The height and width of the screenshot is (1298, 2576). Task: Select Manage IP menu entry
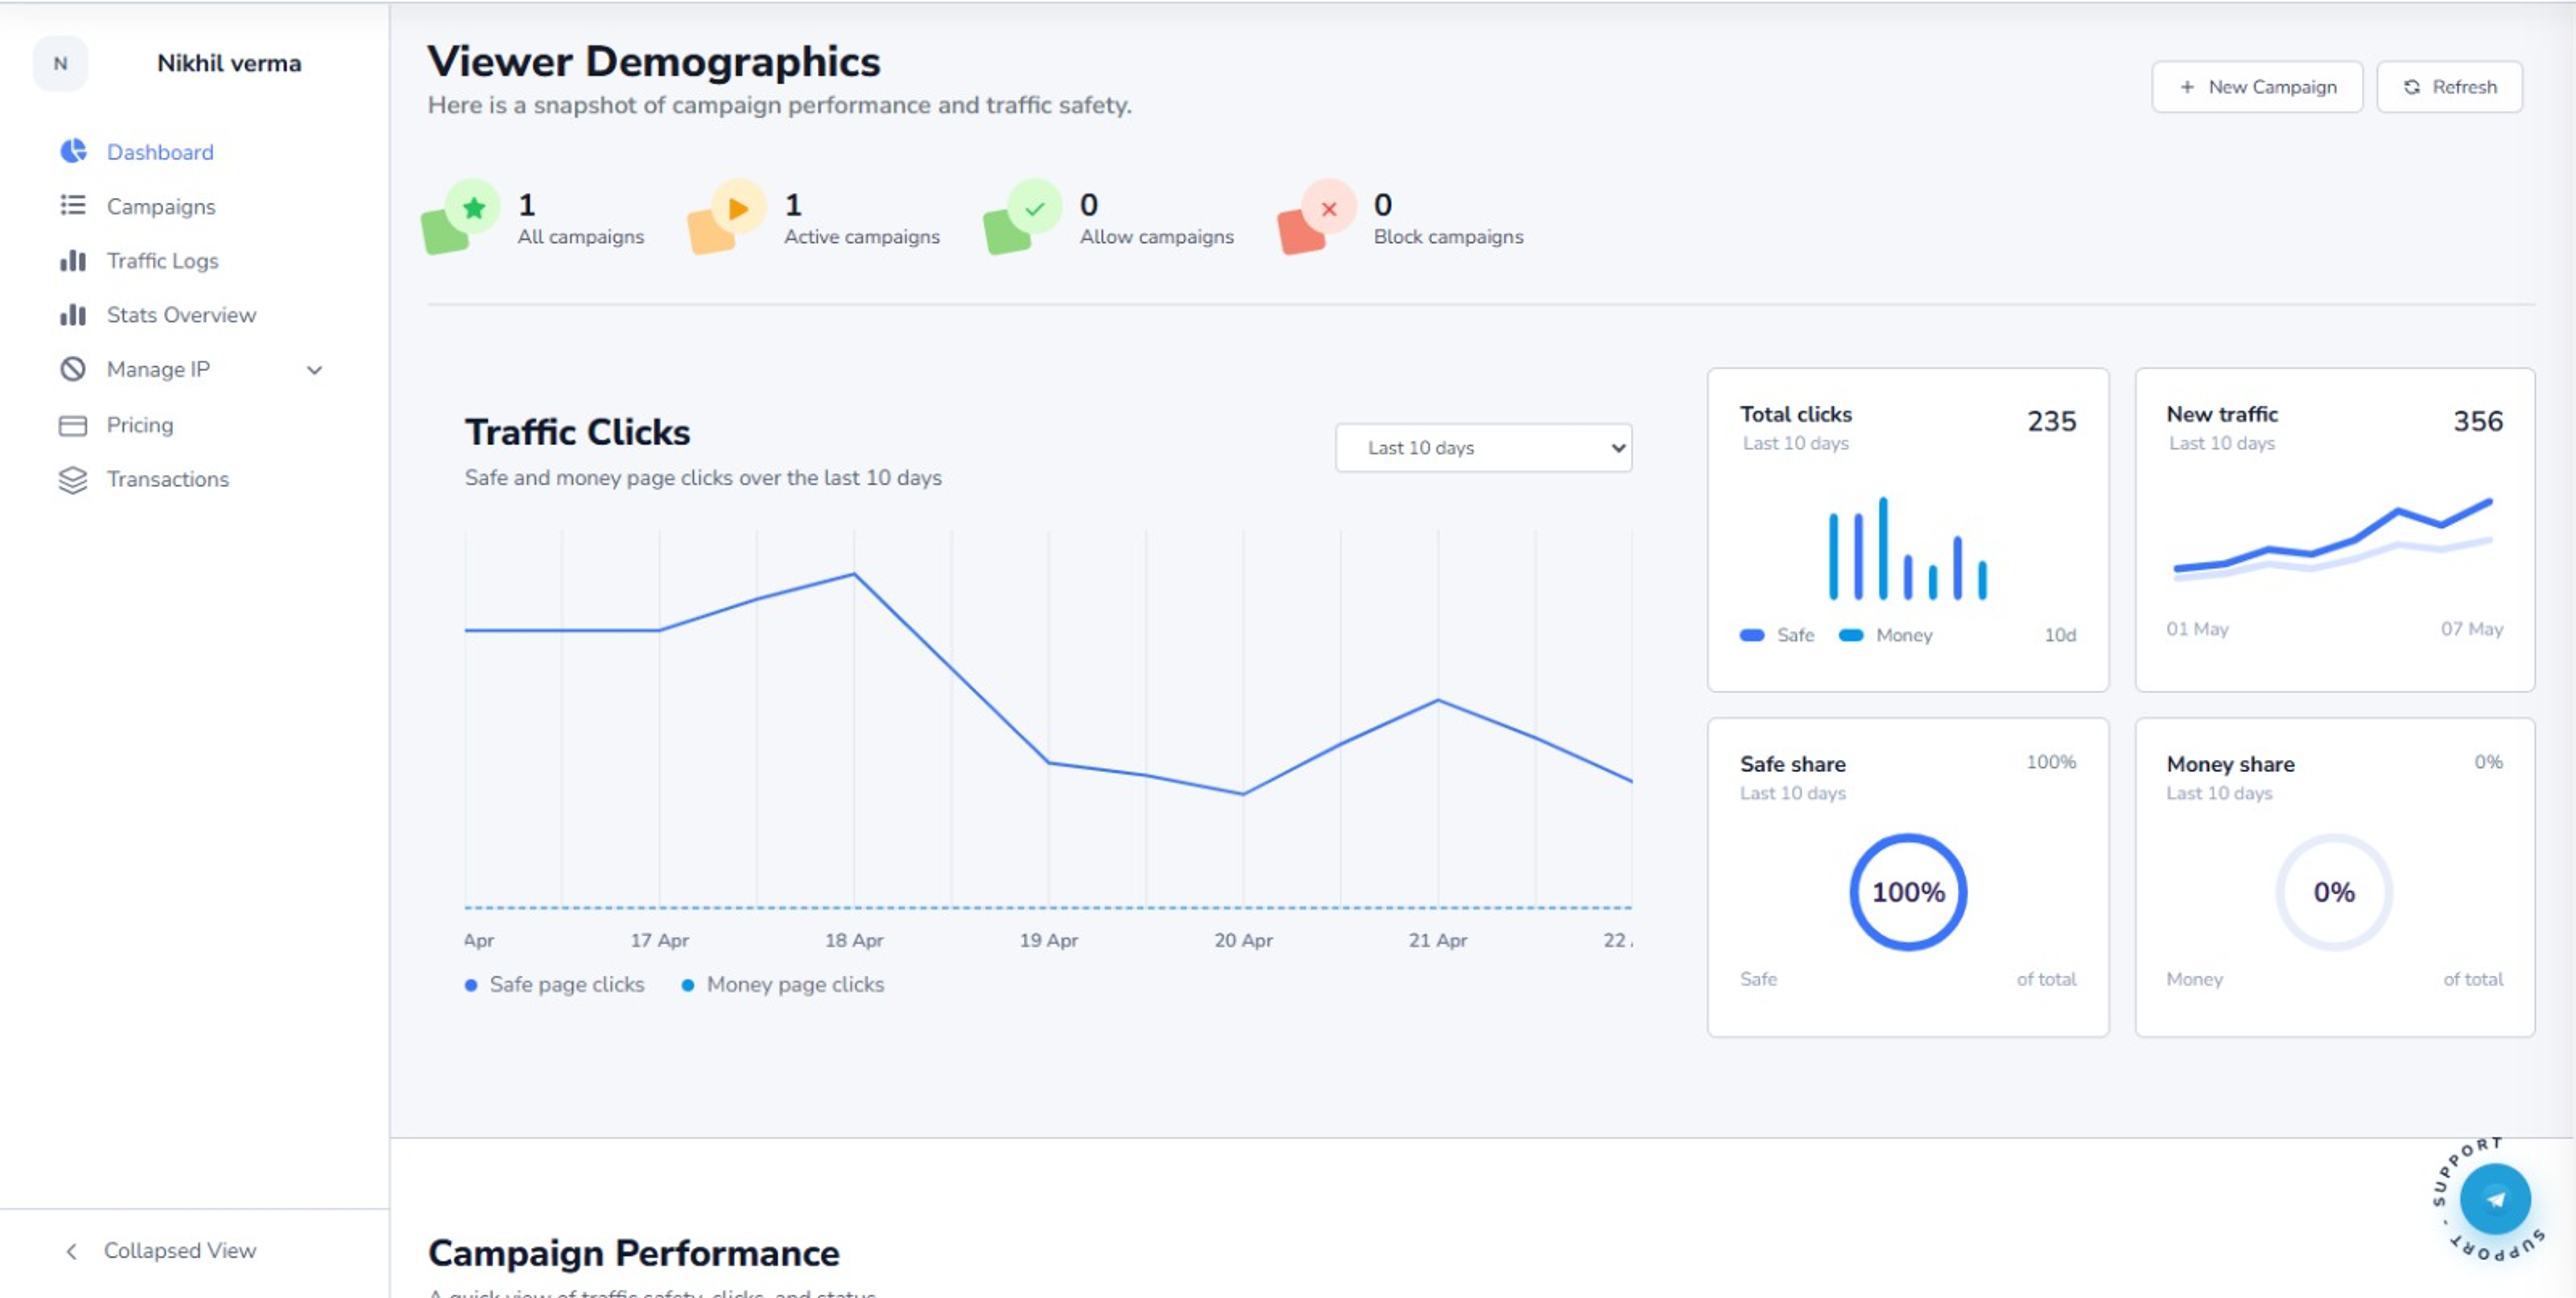click(158, 369)
